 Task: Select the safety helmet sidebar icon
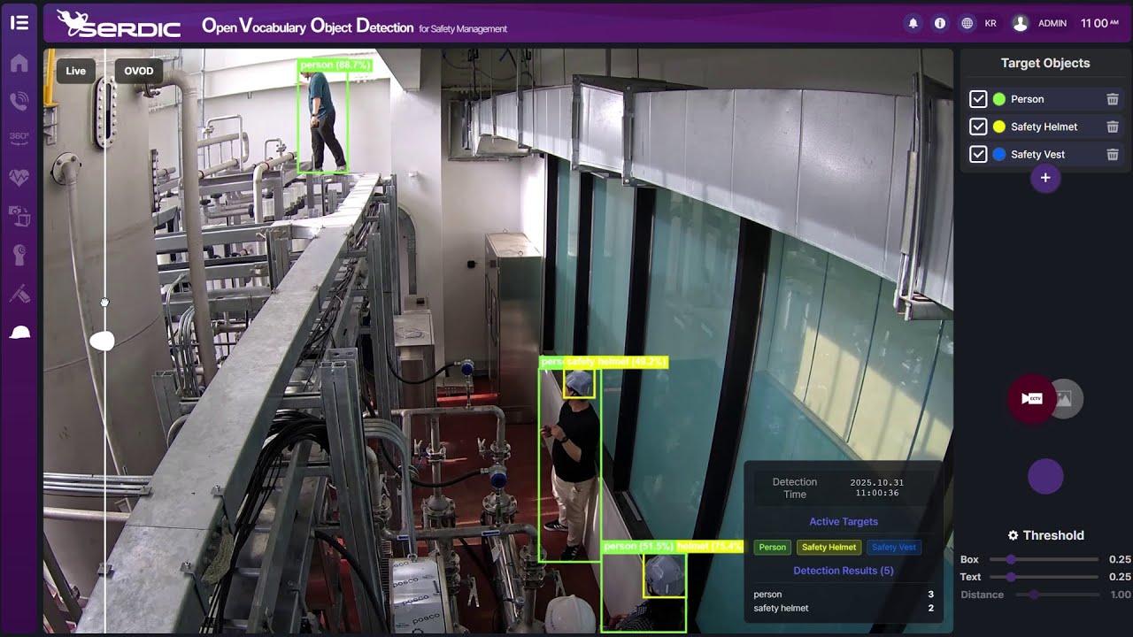pos(19,333)
